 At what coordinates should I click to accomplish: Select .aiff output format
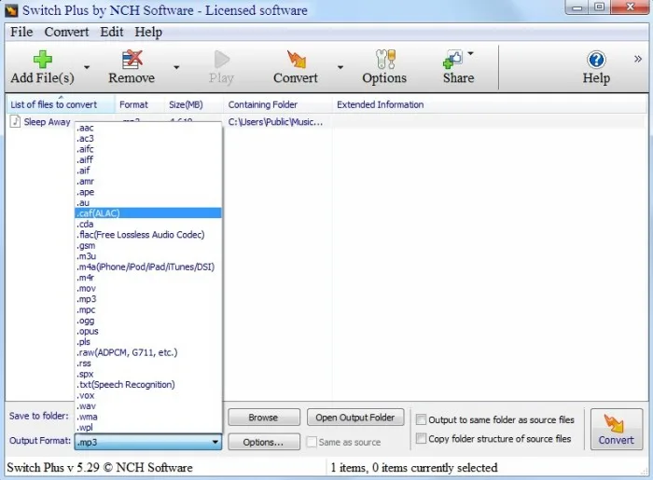click(x=148, y=159)
